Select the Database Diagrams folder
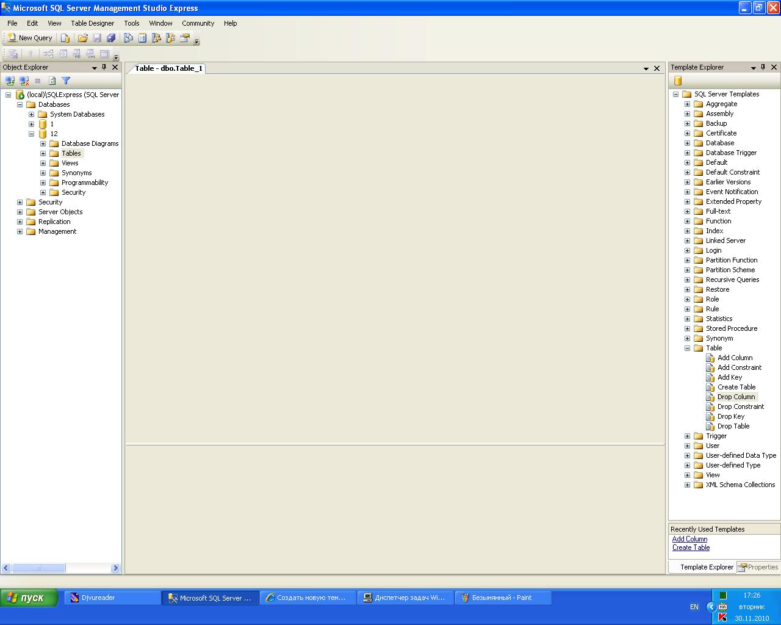 coord(90,143)
